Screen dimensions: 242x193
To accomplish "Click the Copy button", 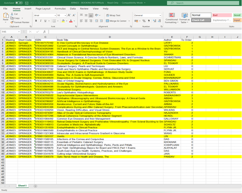I will 15,18.
